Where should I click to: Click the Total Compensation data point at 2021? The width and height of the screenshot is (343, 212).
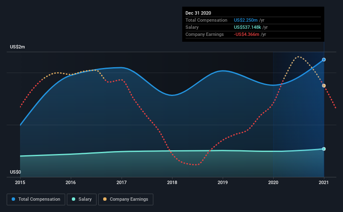point(324,60)
